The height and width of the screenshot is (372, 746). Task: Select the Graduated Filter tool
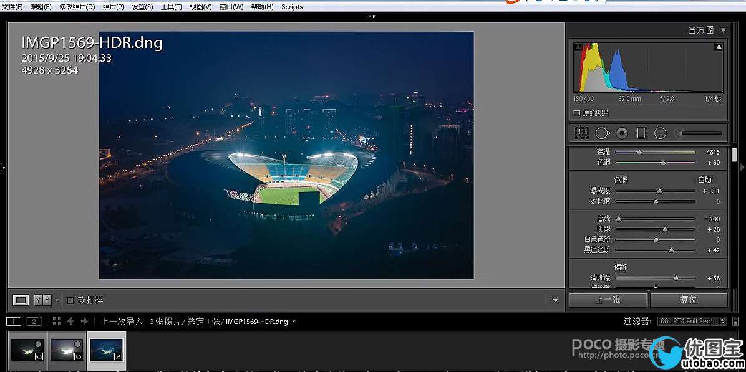tap(641, 133)
